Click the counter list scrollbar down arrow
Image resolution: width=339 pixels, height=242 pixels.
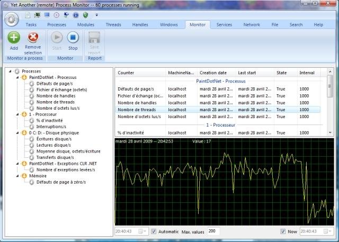(x=330, y=133)
